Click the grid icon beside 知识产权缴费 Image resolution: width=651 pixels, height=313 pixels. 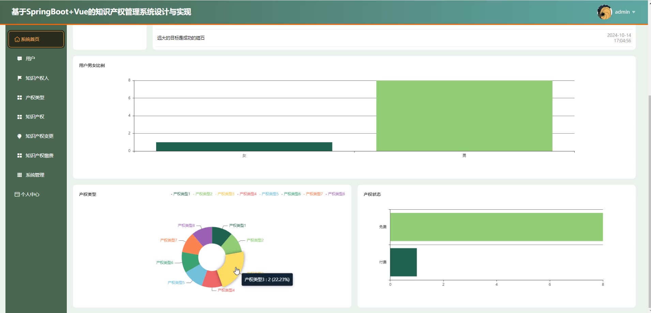tap(19, 155)
